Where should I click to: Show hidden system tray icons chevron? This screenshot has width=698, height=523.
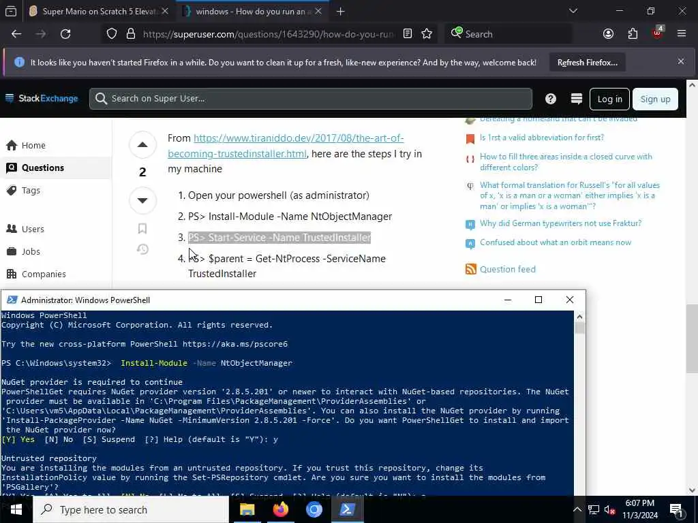click(x=577, y=509)
